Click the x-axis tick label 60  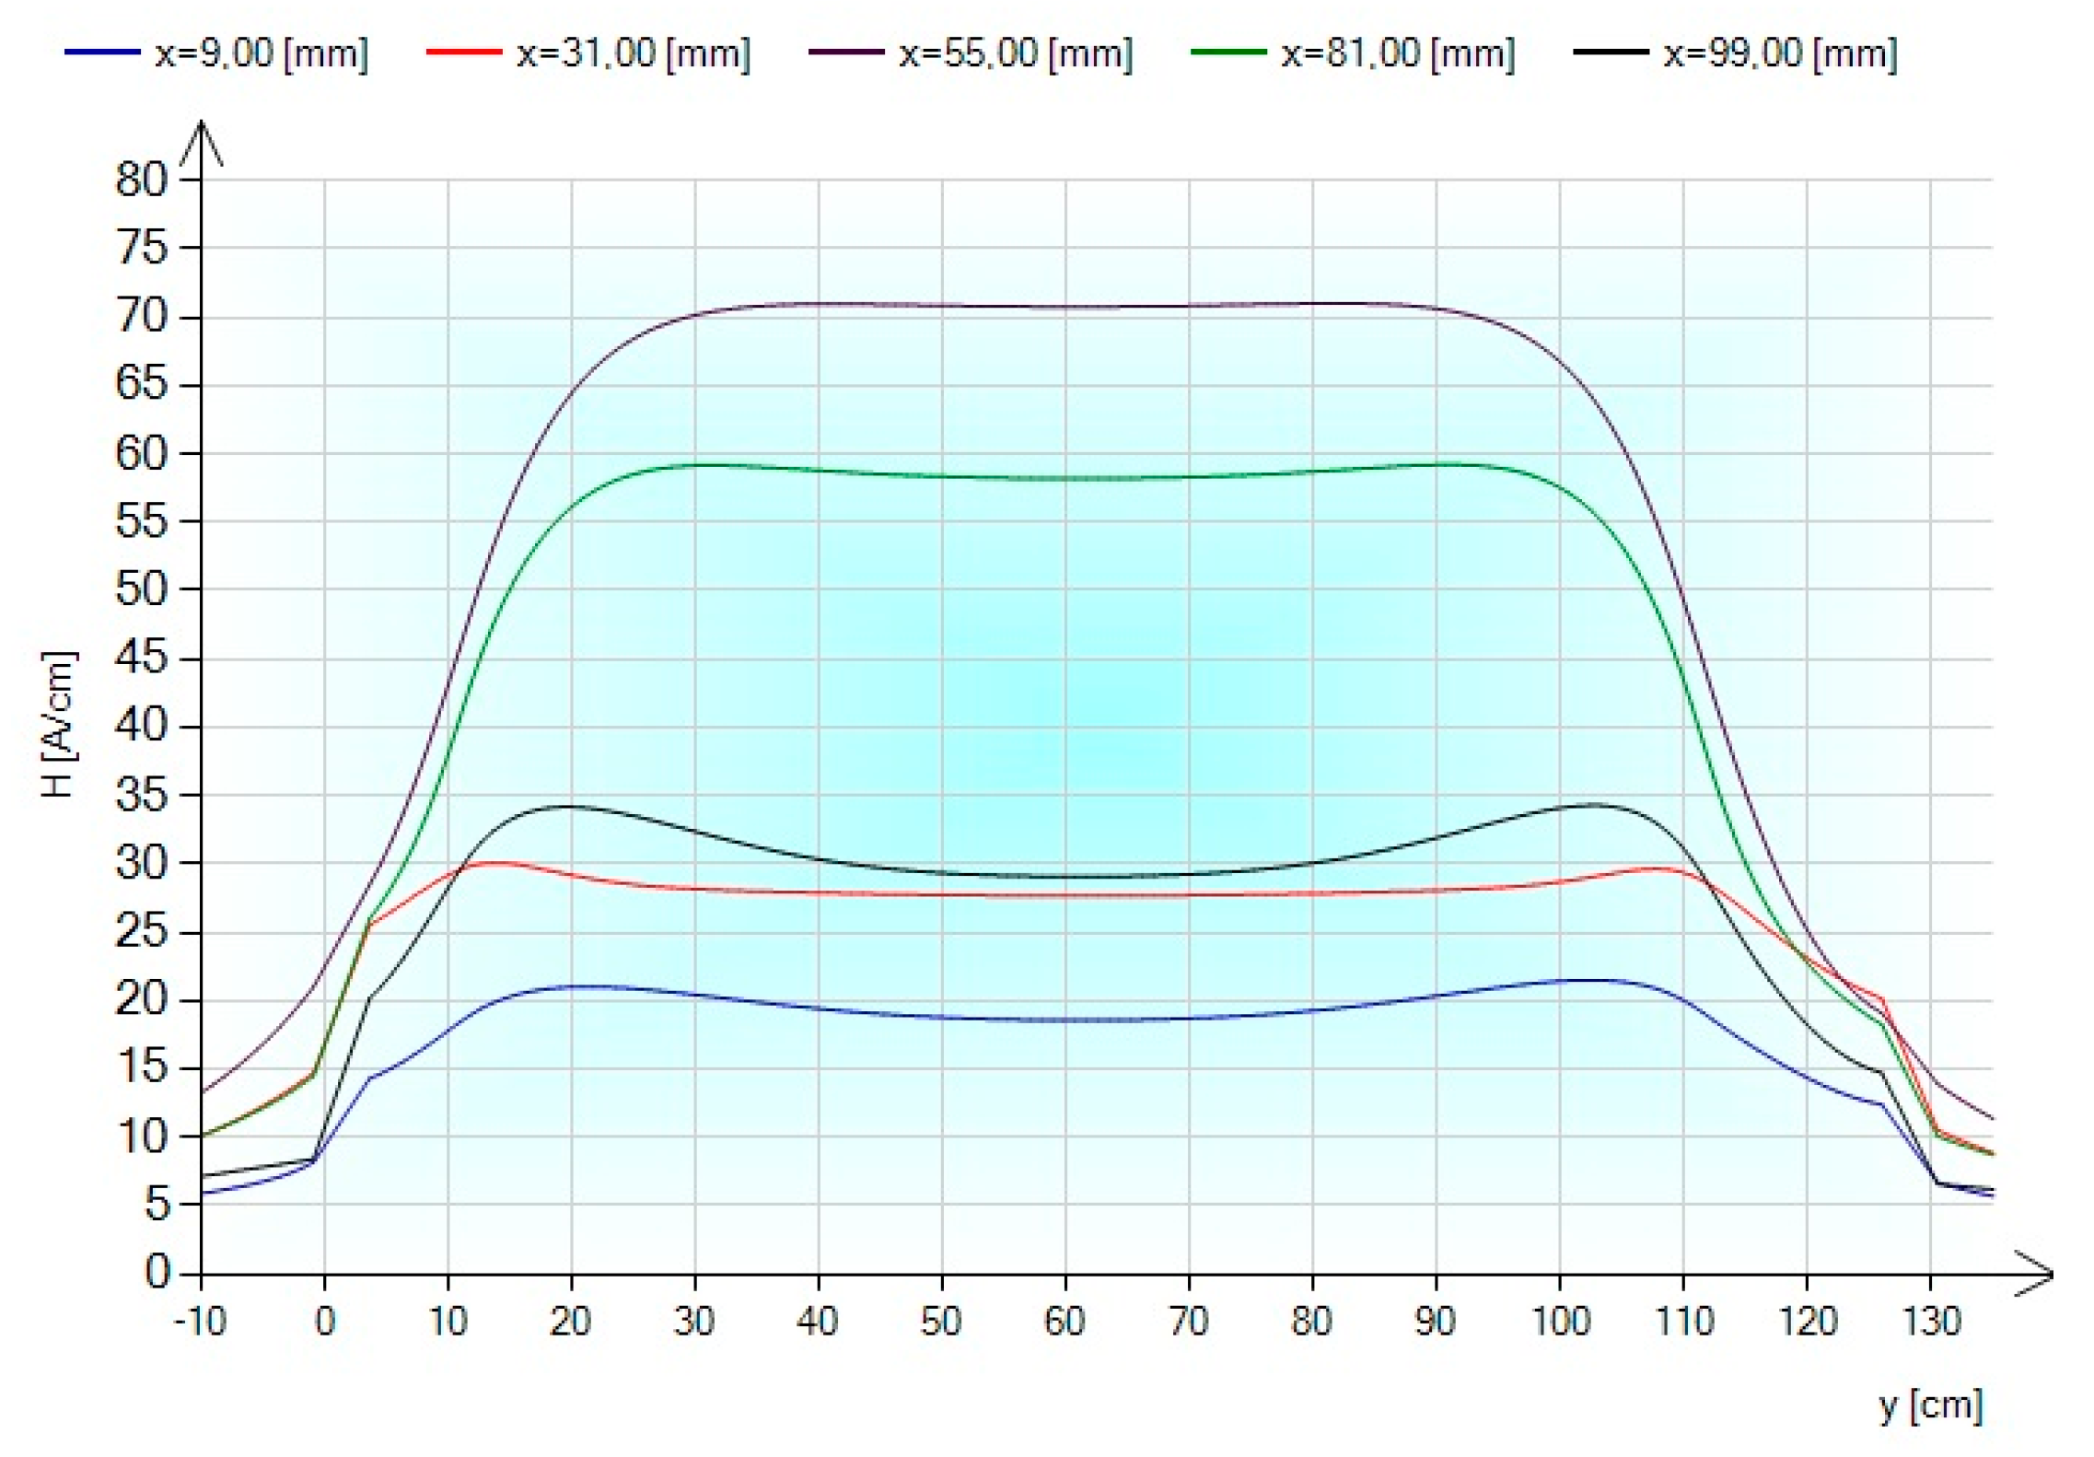tap(1064, 1322)
